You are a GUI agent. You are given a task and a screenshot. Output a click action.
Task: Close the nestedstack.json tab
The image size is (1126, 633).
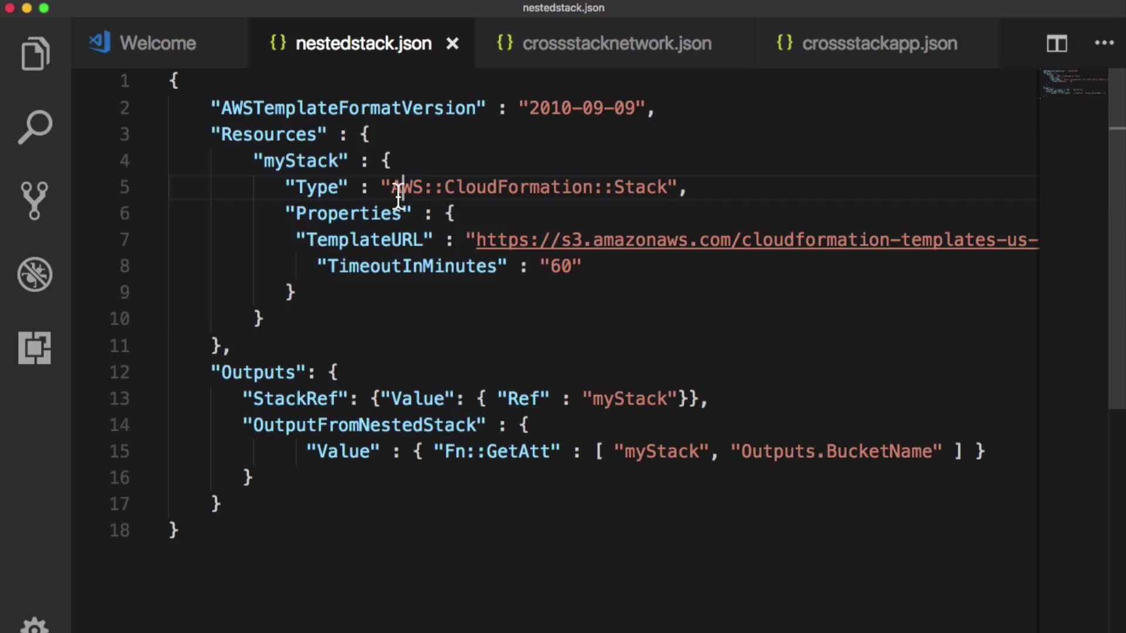coord(452,44)
